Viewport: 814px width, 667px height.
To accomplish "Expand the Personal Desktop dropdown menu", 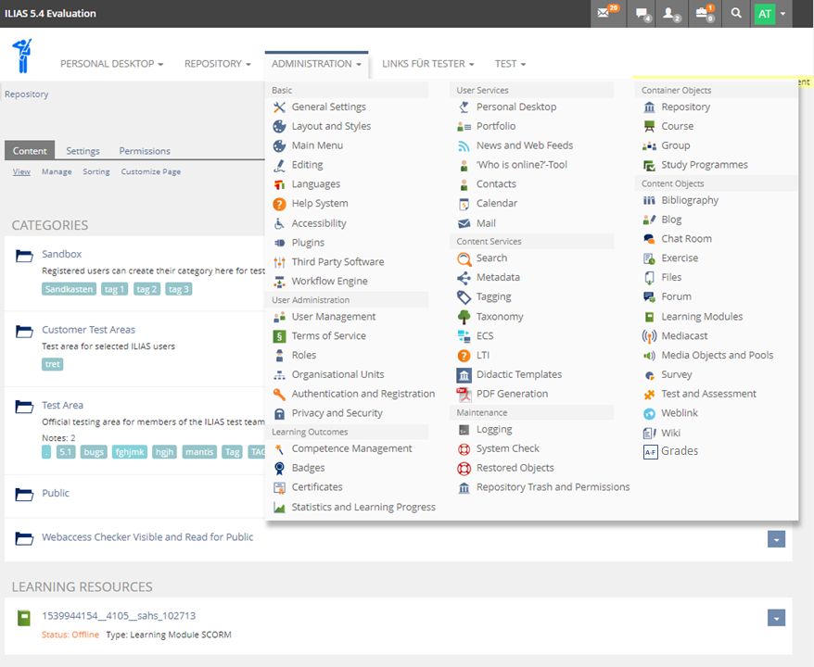I will click(x=111, y=64).
